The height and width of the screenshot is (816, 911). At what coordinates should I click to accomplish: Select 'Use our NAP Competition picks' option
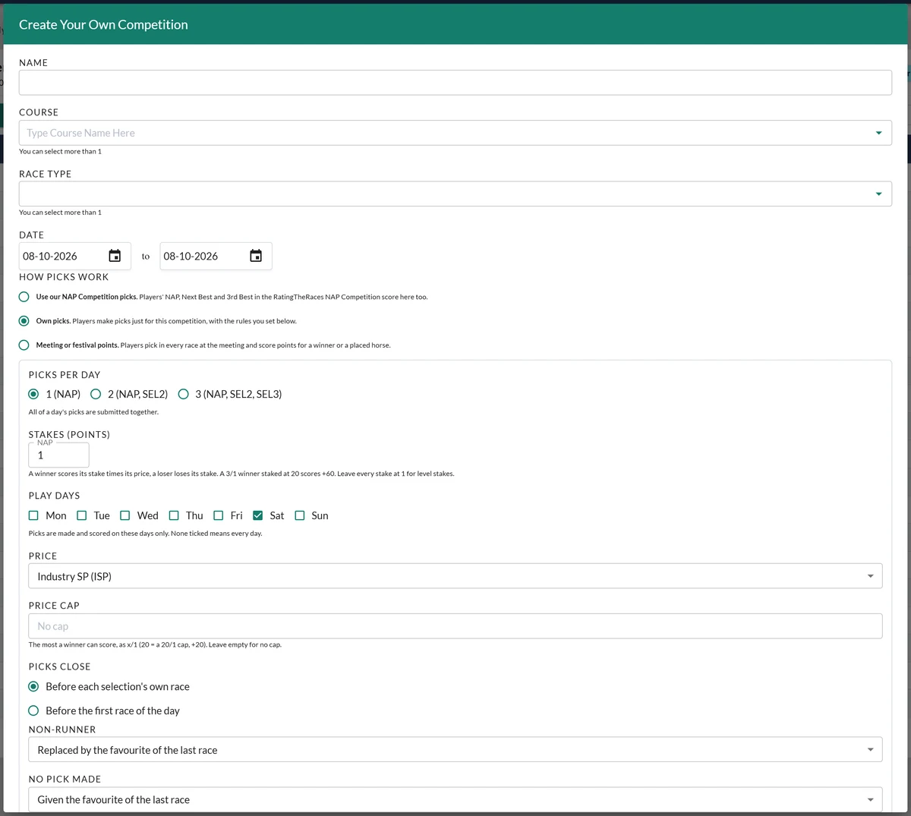pyautogui.click(x=24, y=297)
